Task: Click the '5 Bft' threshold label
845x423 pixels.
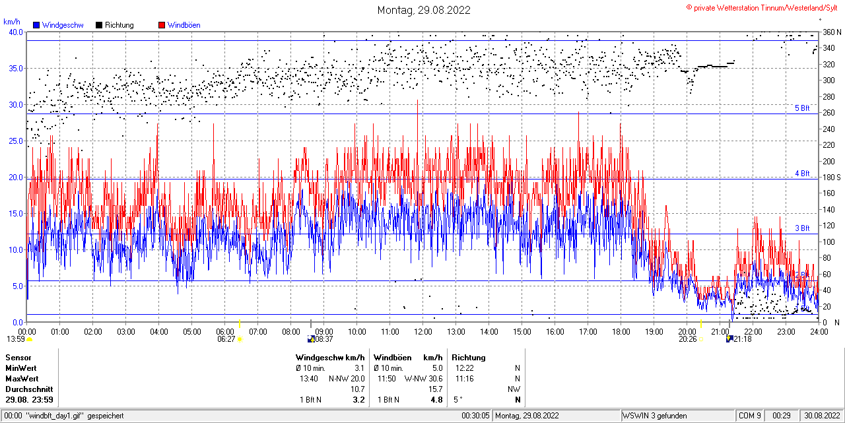Action: (x=801, y=108)
